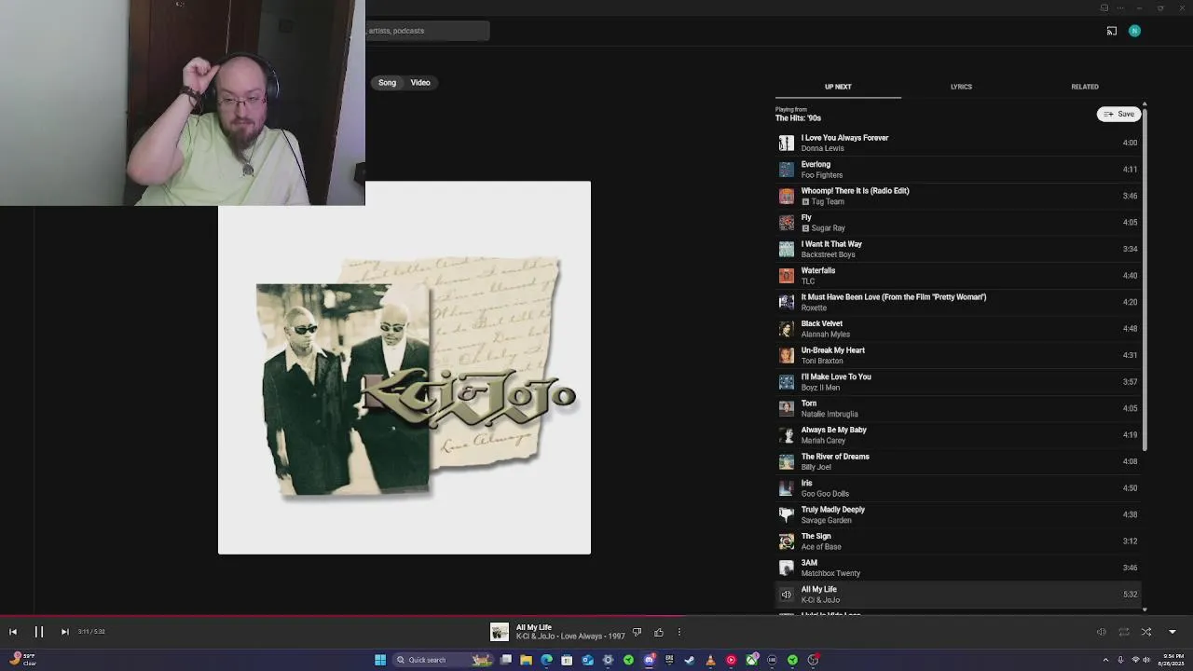Select The River of Dreams
The image size is (1193, 671).
point(958,461)
